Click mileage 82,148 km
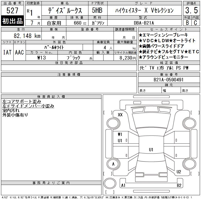Screen dimensions: 201x201 coord(27,36)
